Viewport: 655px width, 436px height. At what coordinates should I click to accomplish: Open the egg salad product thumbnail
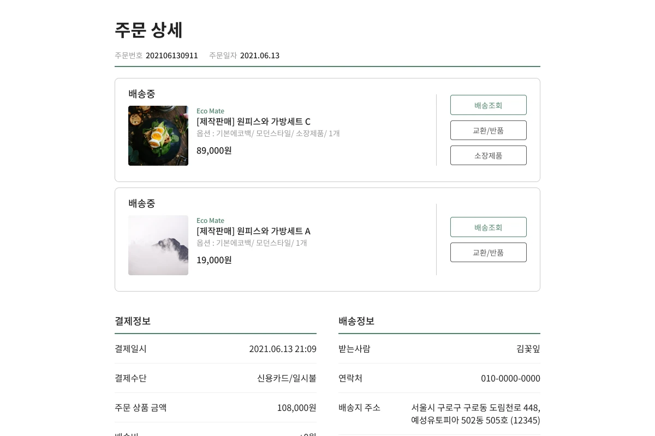[x=158, y=136]
